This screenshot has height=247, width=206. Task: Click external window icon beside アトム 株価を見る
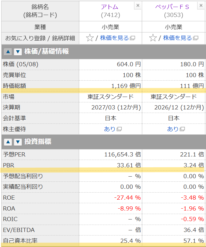[x=133, y=38]
